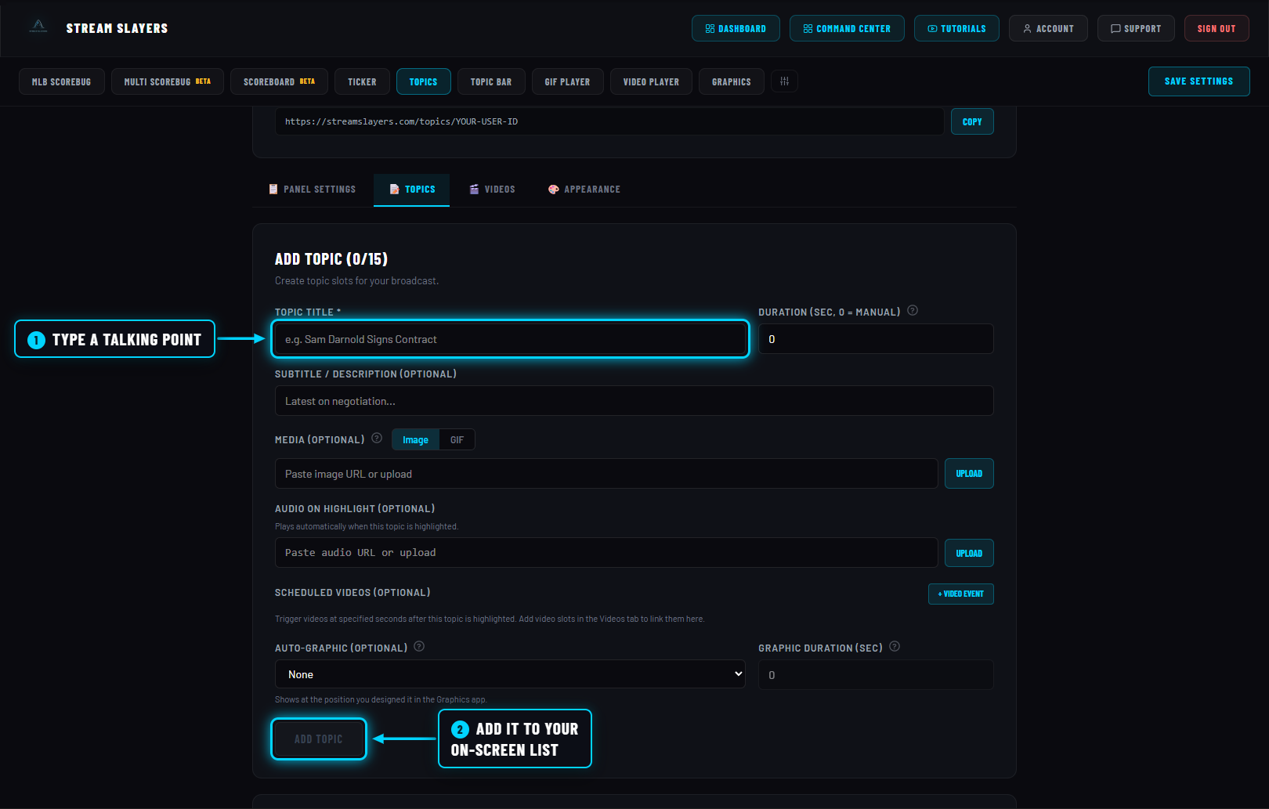Screen dimensions: 1269x809
Task: Open the Auto-Graphic dropdown set to None
Action: click(x=510, y=674)
